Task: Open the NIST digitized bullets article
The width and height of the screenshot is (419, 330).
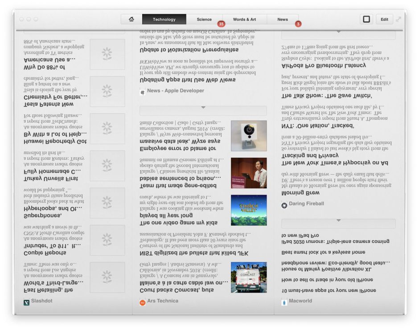Action: pyautogui.click(x=194, y=253)
